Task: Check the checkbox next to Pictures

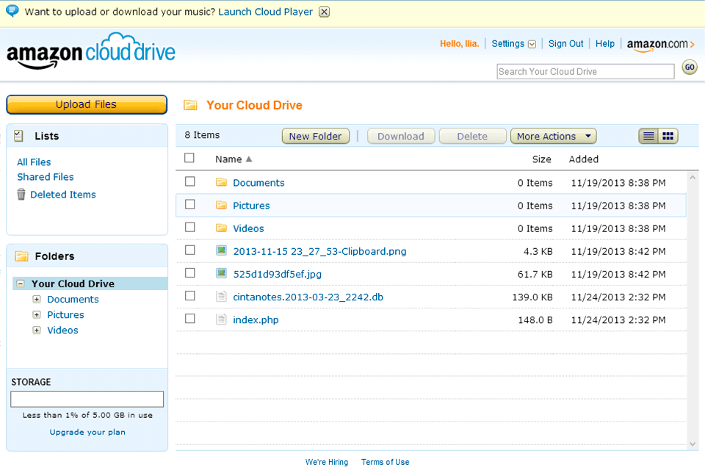Action: coord(189,205)
